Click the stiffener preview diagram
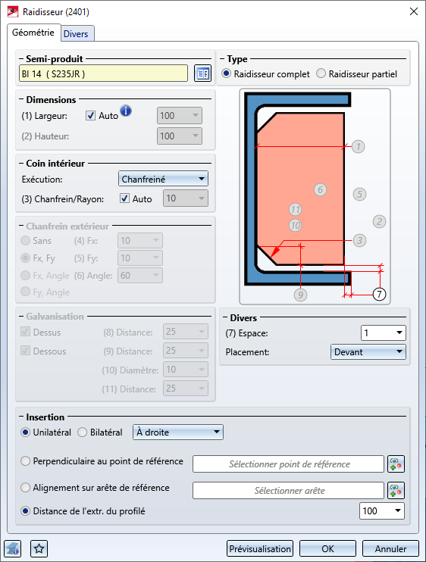This screenshot has height=562, width=426. click(x=315, y=196)
